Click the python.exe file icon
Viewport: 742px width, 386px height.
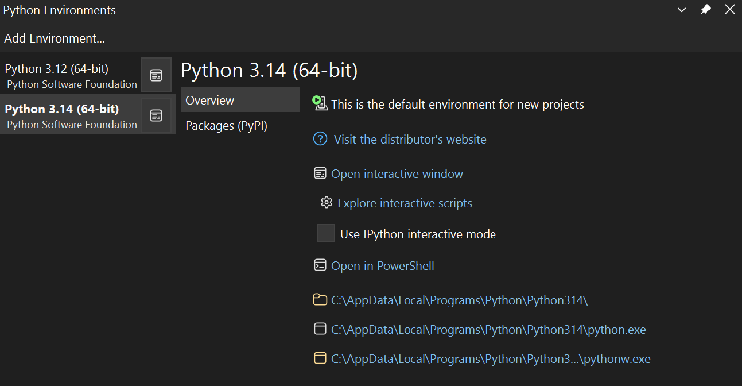click(x=319, y=329)
